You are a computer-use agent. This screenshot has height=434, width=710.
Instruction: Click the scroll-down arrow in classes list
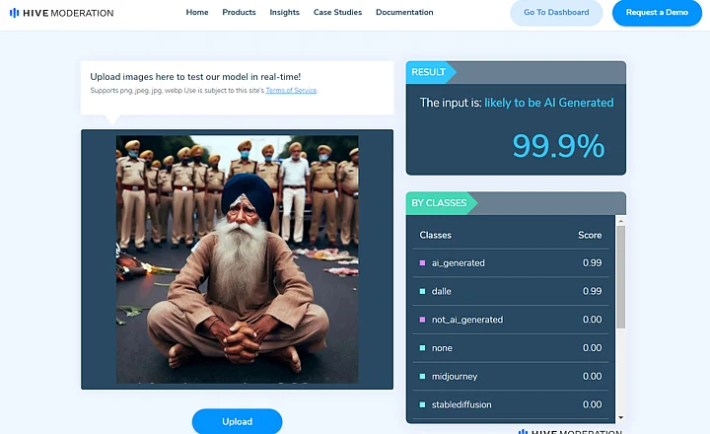[620, 417]
